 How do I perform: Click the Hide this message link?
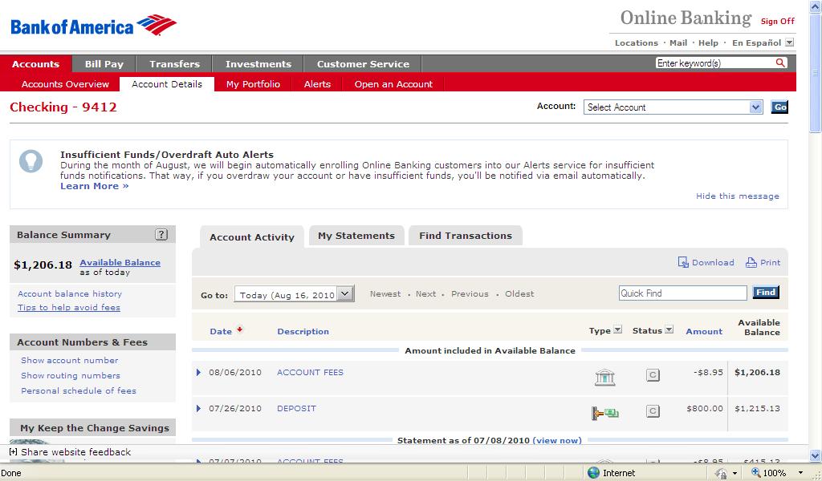point(737,196)
